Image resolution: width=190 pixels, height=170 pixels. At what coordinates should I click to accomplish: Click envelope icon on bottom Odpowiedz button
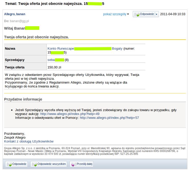pyautogui.click(x=9, y=164)
